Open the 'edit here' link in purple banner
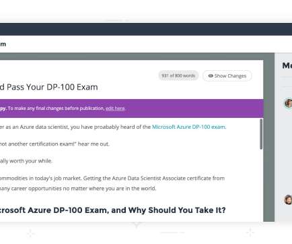The image size is (292, 244). click(115, 109)
